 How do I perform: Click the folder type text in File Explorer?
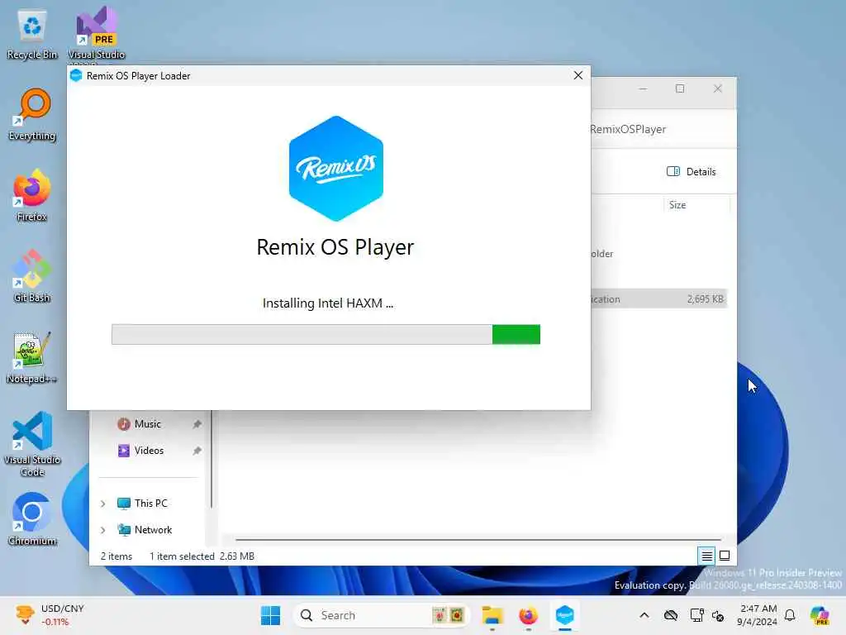point(602,254)
